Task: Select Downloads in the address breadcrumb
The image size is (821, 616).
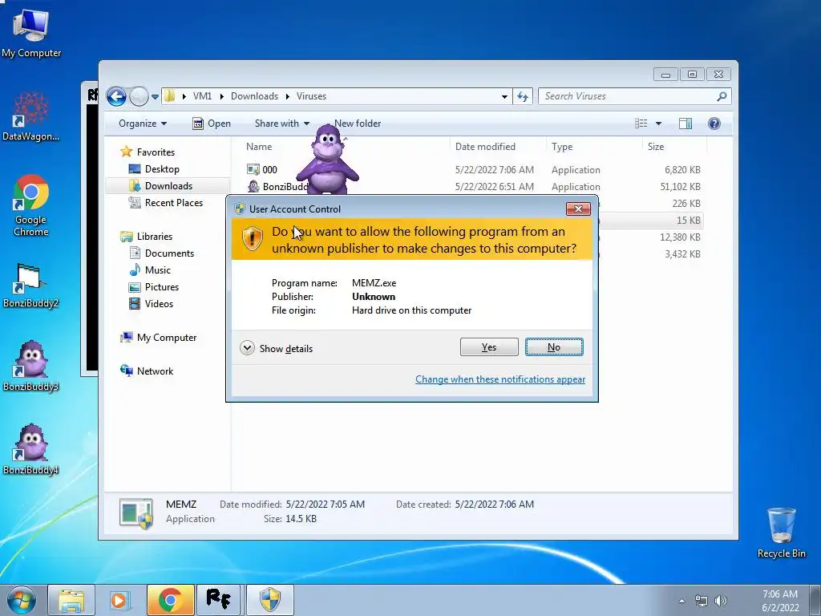Action: (x=254, y=96)
